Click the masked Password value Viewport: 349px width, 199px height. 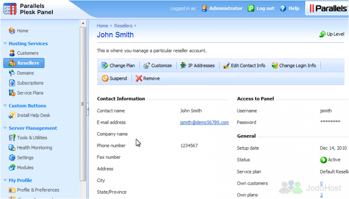pos(330,122)
